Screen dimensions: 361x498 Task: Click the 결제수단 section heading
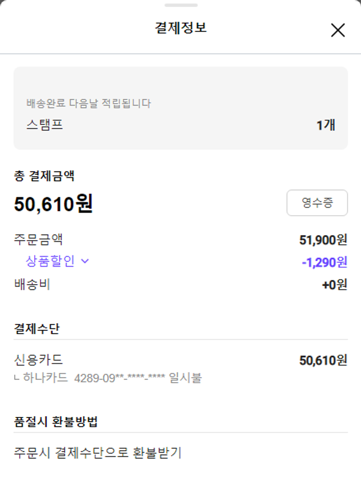(37, 329)
